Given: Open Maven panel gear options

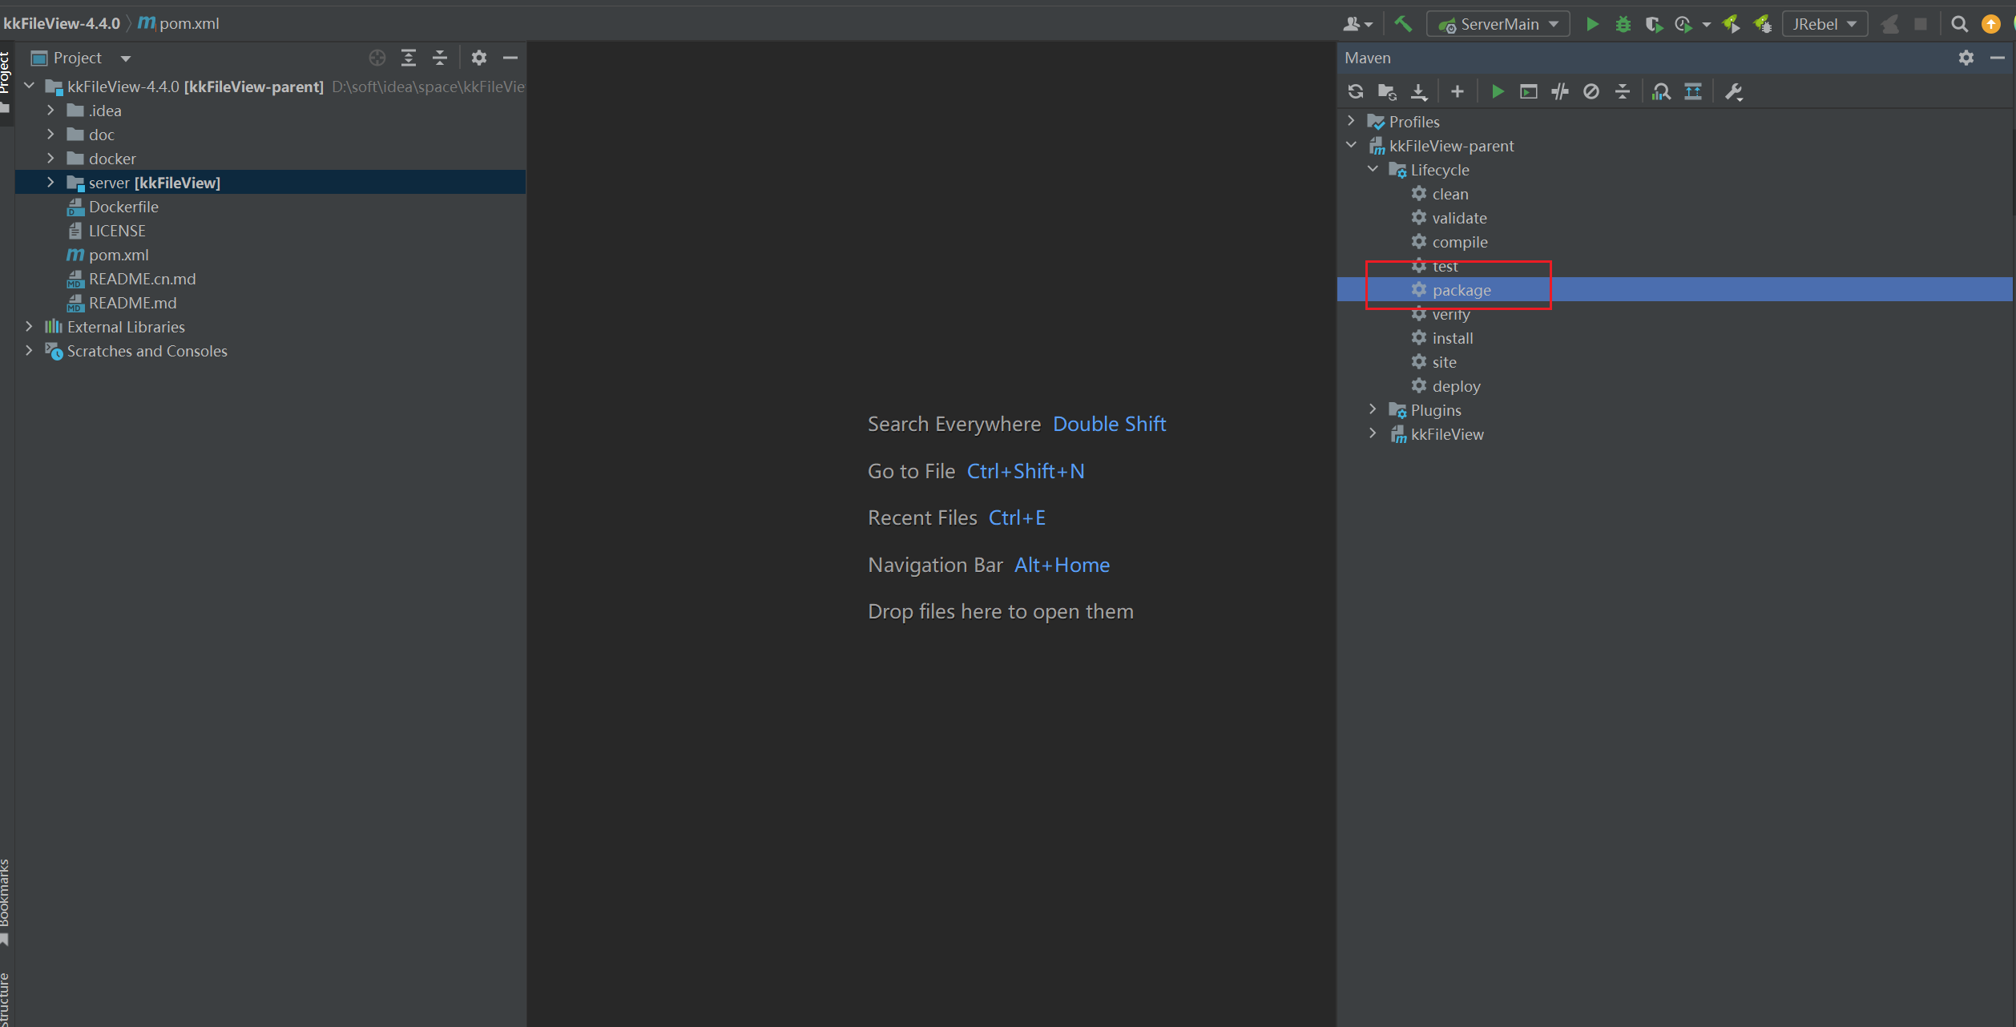Looking at the screenshot, I should click(x=1966, y=58).
